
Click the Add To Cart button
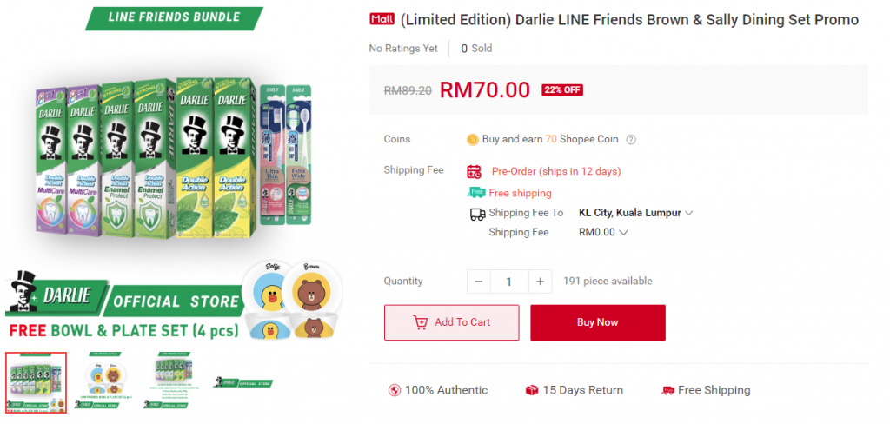(451, 322)
